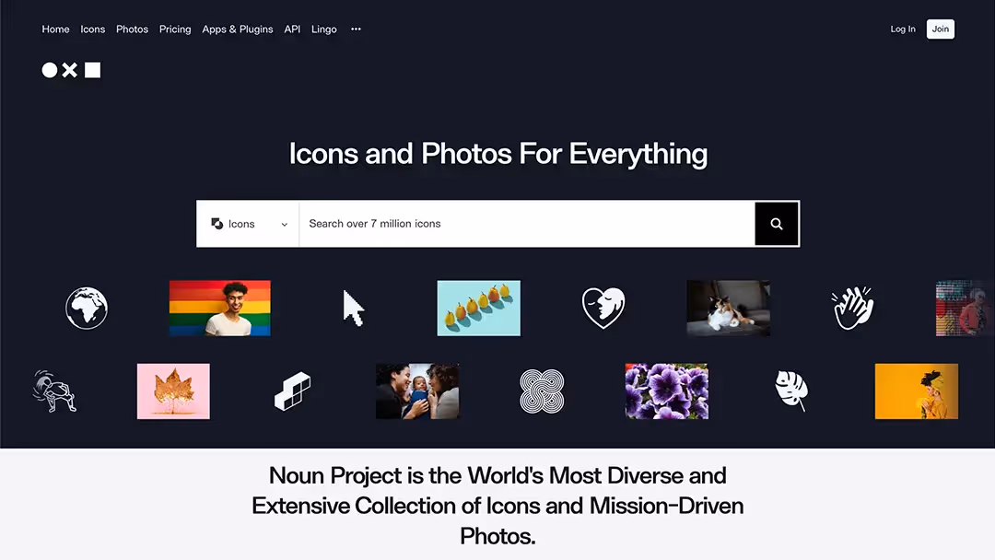995x560 pixels.
Task: Select the isometric blocks icon
Action: tap(293, 391)
